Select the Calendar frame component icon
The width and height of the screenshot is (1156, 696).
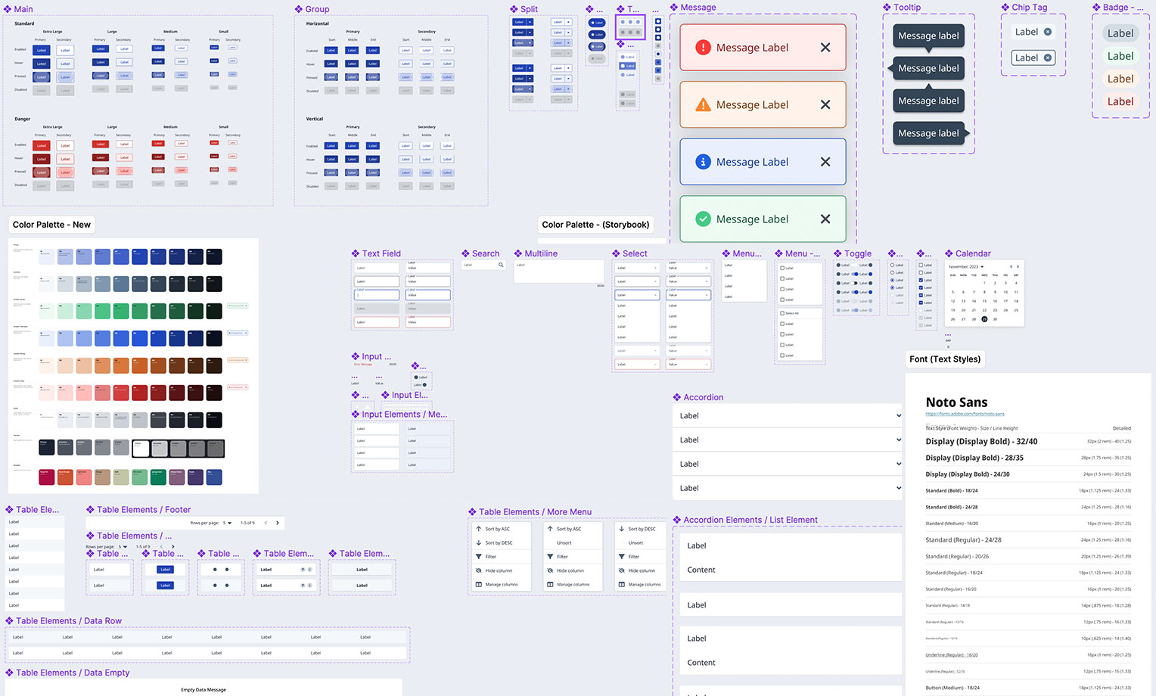tap(949, 253)
